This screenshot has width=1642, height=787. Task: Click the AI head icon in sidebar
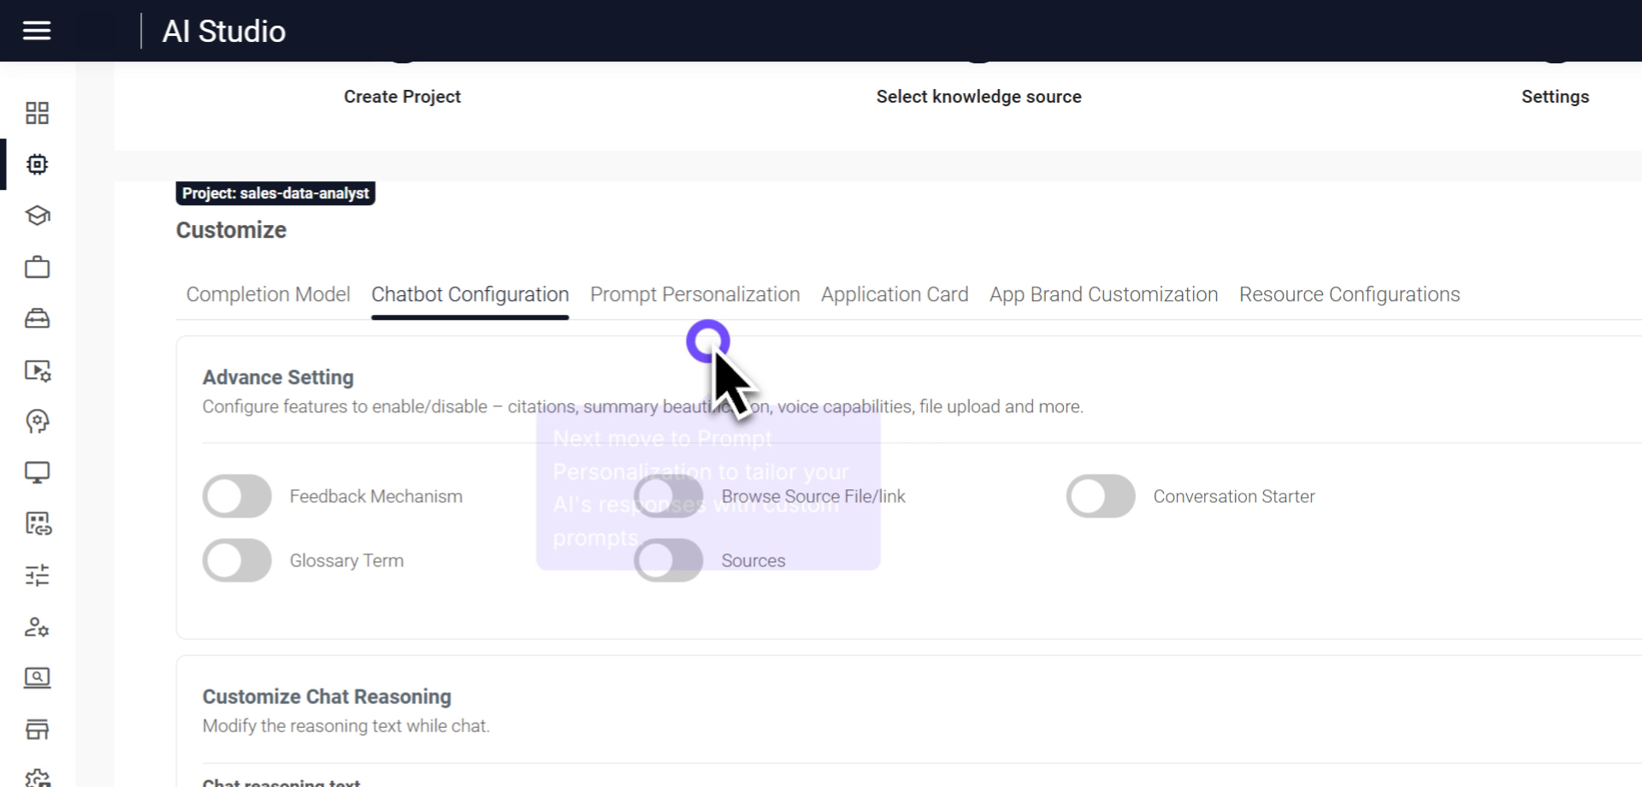(x=37, y=421)
